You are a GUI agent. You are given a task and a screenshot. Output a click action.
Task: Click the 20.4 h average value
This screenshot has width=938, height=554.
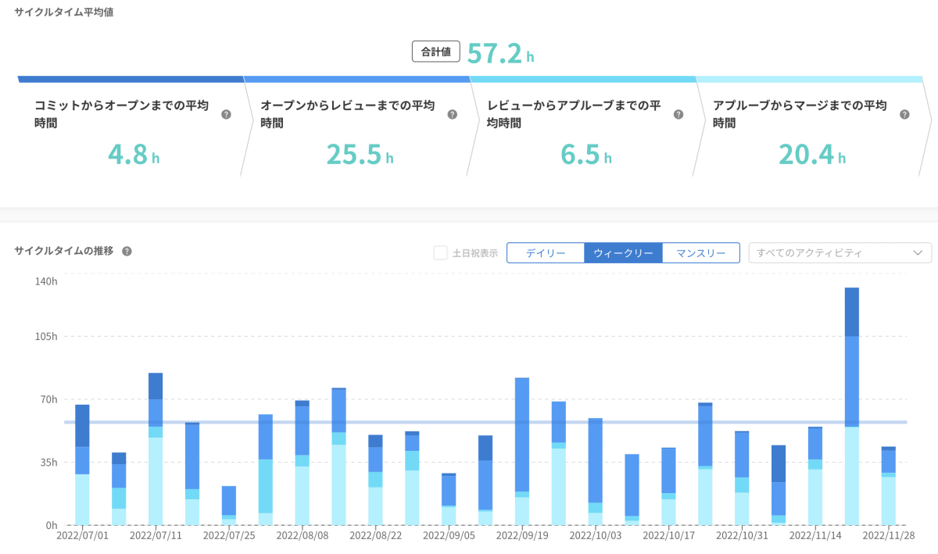click(x=812, y=155)
